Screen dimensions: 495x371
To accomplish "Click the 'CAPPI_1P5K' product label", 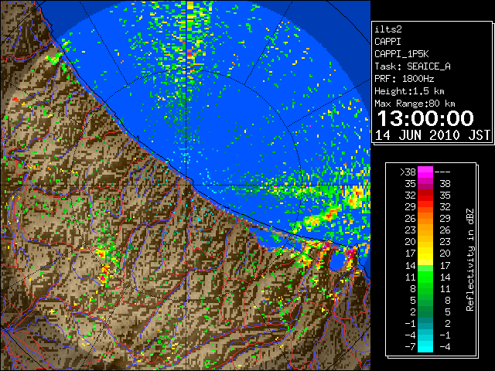I will (x=401, y=54).
